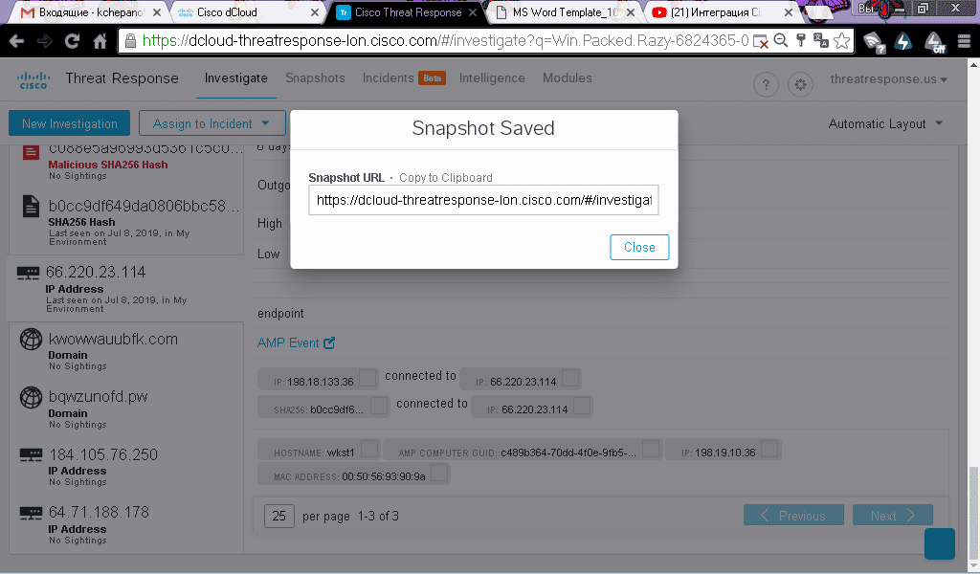Switch to the Investigate tab
Viewport: 980px width, 574px height.
235,78
